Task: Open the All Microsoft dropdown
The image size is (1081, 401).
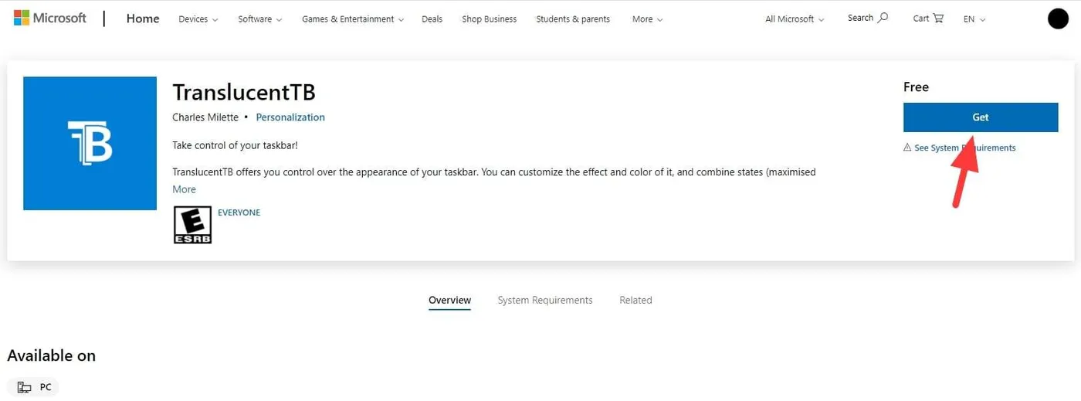Action: (x=795, y=19)
